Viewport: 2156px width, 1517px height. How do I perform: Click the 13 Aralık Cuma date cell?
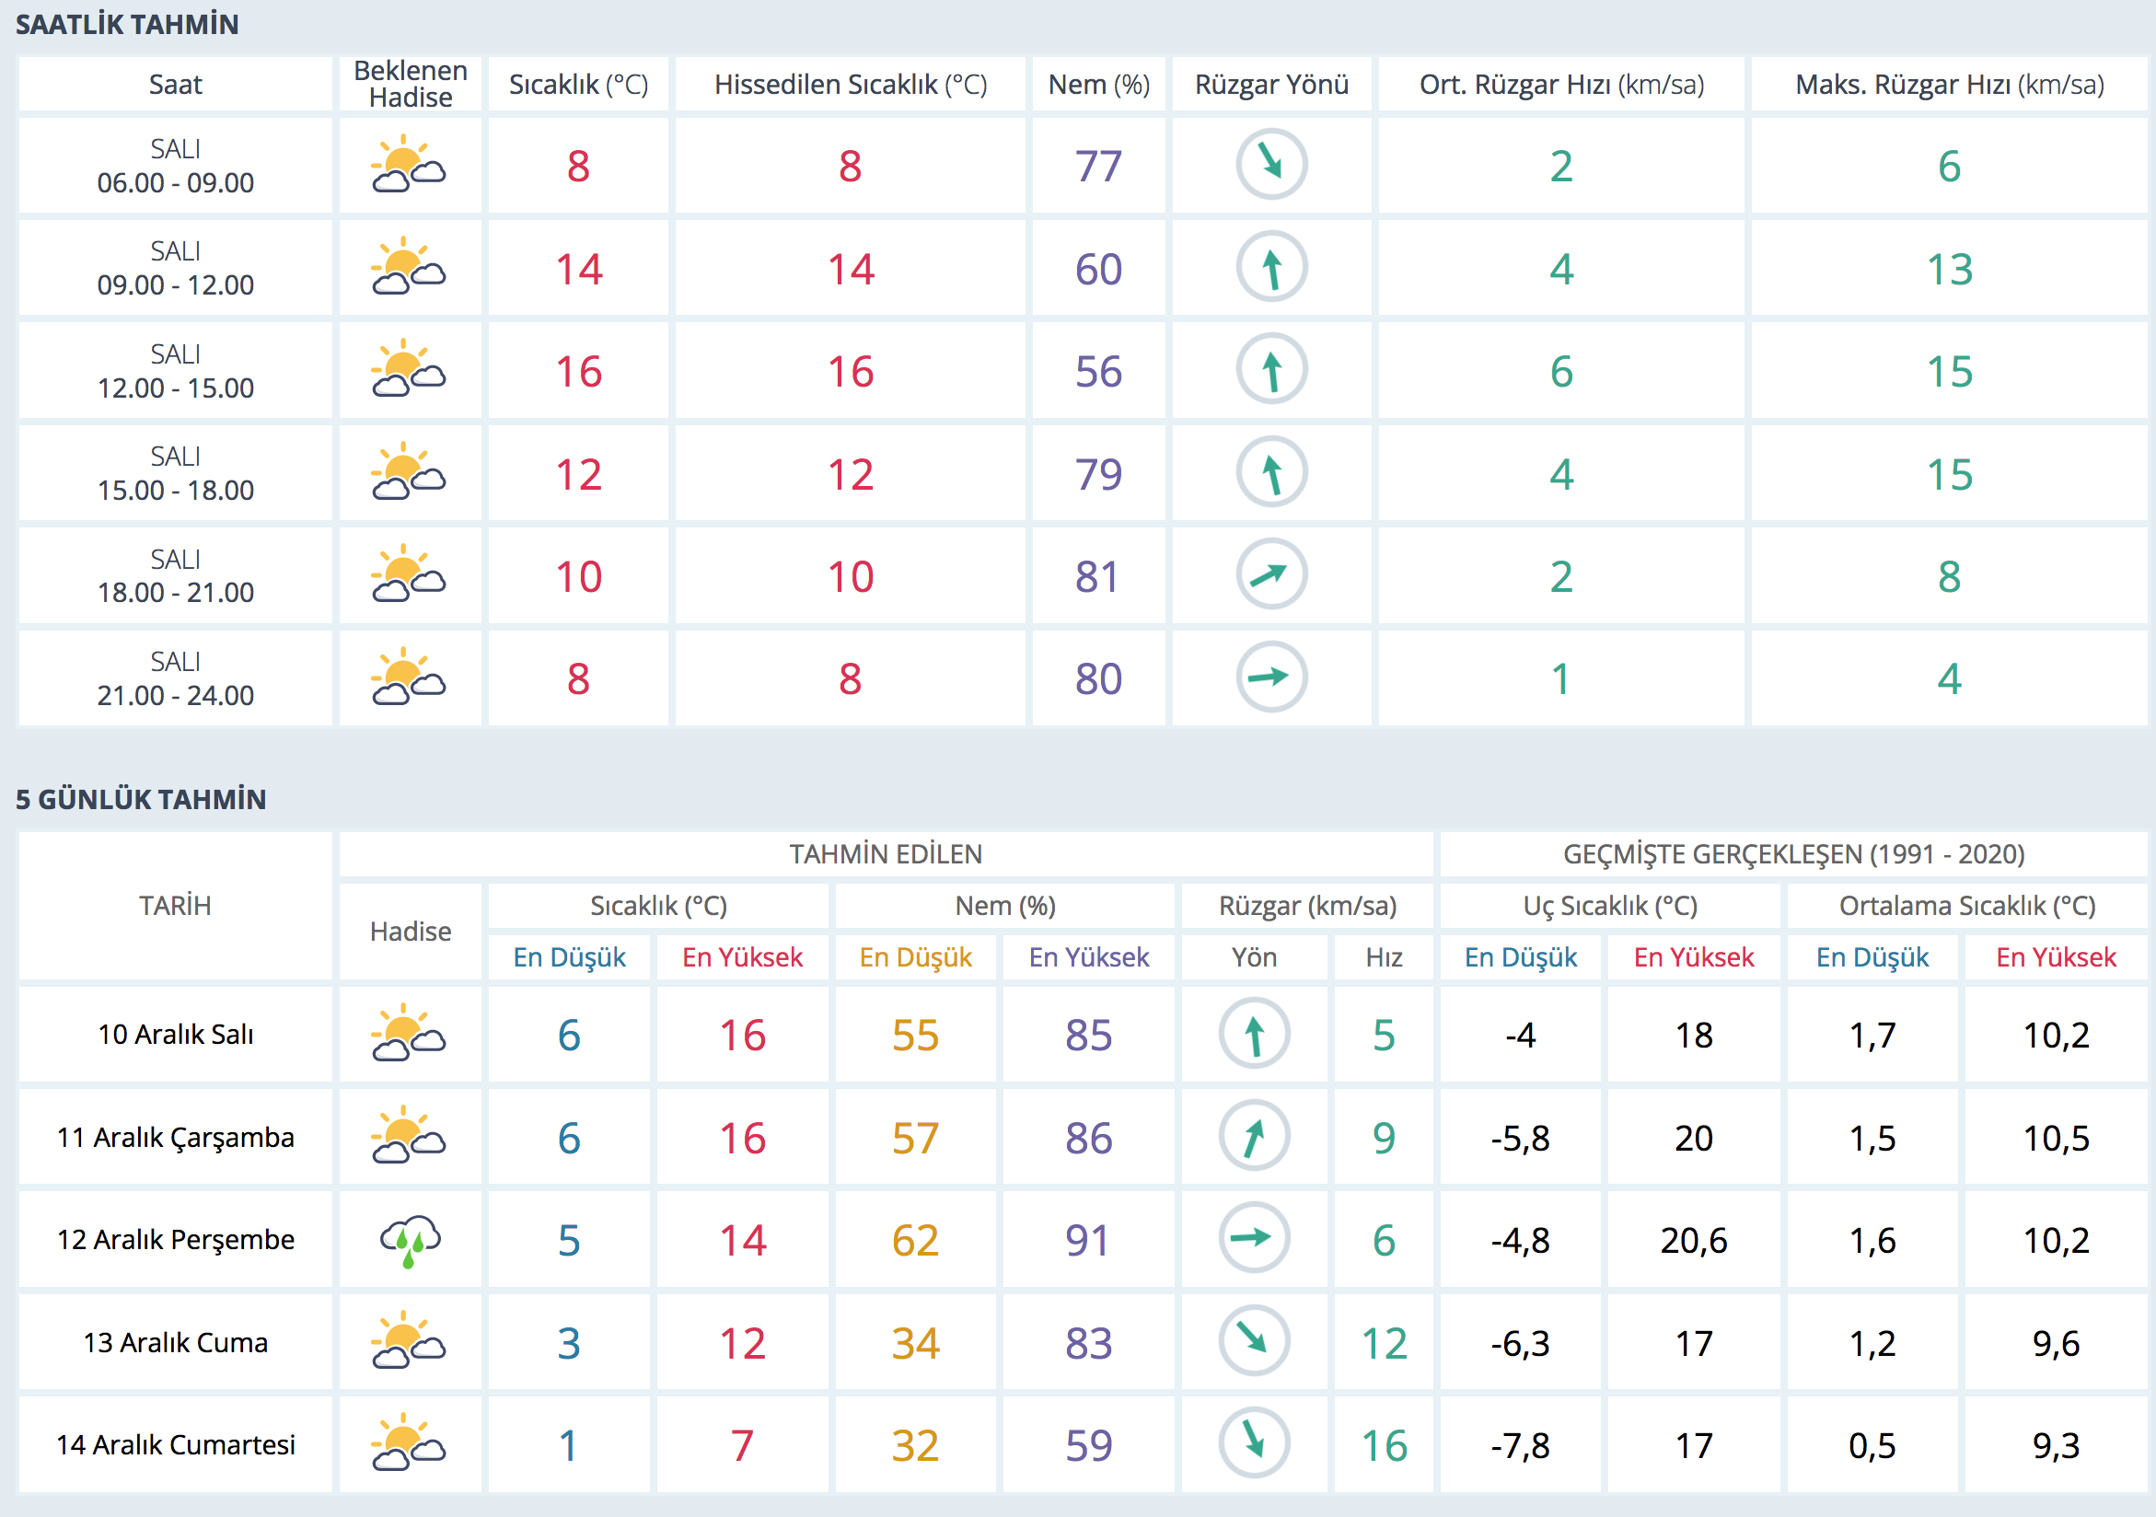point(176,1342)
